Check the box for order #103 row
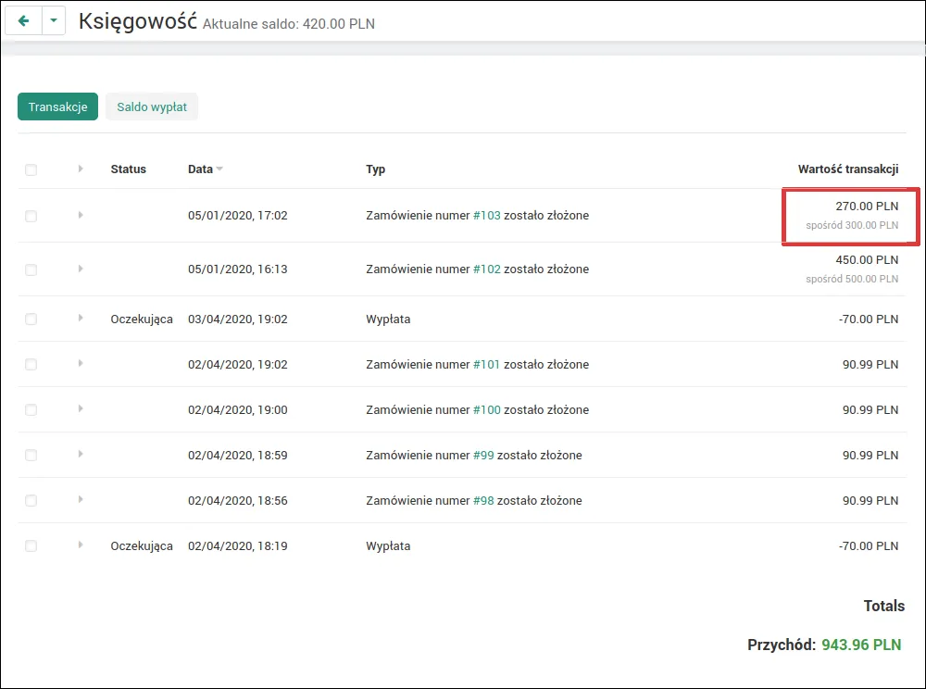This screenshot has width=926, height=689. (x=31, y=216)
